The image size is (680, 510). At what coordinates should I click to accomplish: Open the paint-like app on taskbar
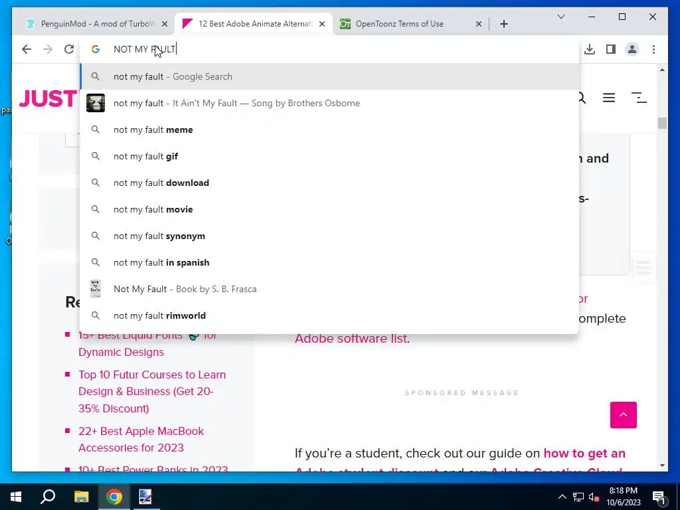tap(145, 497)
